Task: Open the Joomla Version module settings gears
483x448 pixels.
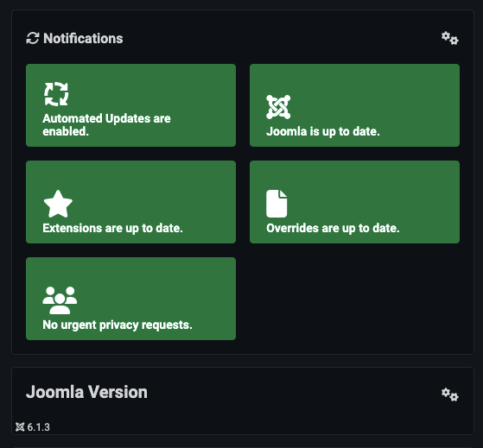Action: pos(449,394)
